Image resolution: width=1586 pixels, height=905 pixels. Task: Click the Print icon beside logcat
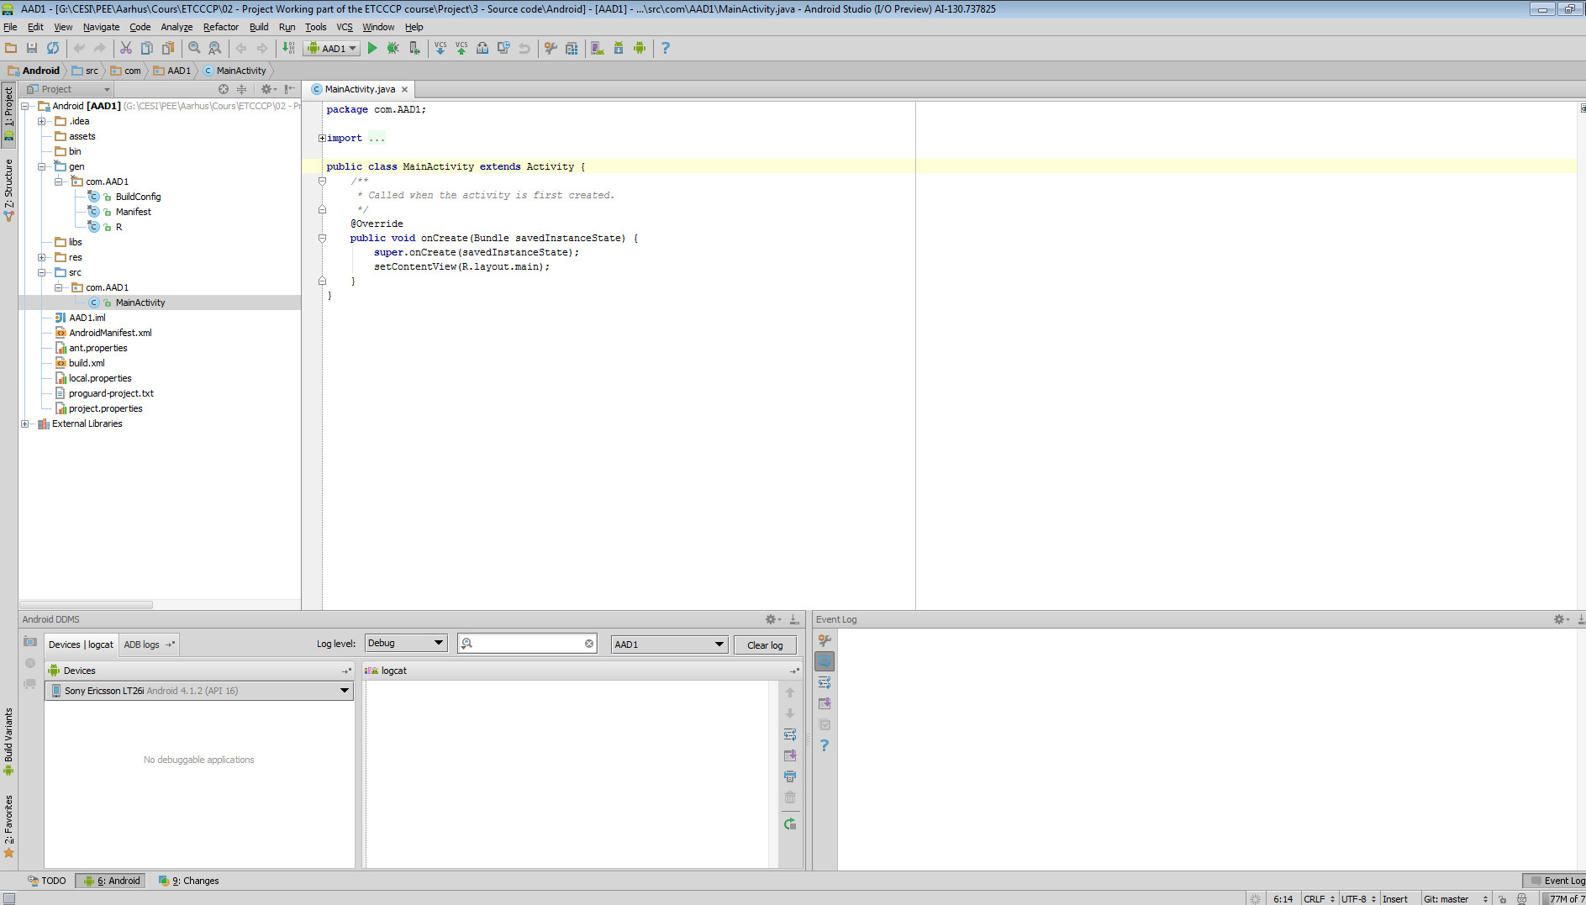[x=790, y=776]
